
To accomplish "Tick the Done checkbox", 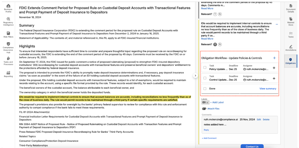I will click(205, 89).
